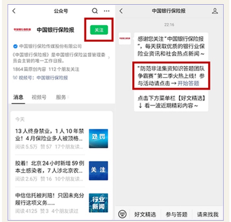Expand the account description chevron
The width and height of the screenshot is (231, 222).
(109, 58)
